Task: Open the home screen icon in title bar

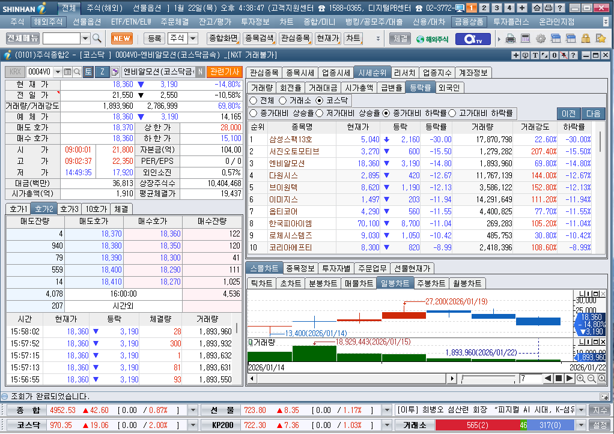Action: pyautogui.click(x=537, y=7)
